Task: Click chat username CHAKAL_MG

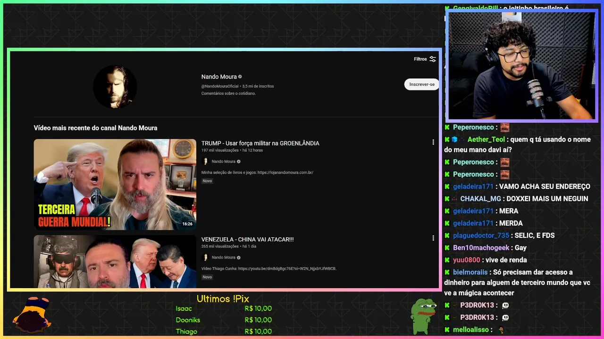Action: point(481,199)
